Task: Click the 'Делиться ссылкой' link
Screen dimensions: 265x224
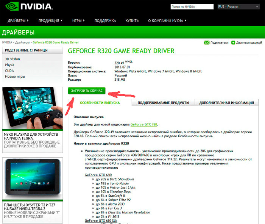Action: [249, 42]
